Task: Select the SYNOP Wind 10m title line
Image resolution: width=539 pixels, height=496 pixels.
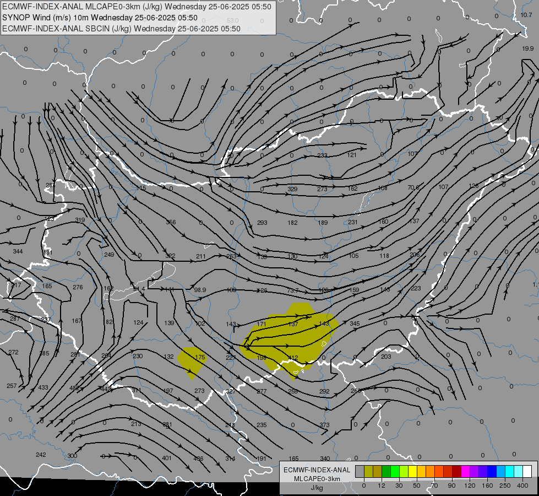Action: [100, 18]
